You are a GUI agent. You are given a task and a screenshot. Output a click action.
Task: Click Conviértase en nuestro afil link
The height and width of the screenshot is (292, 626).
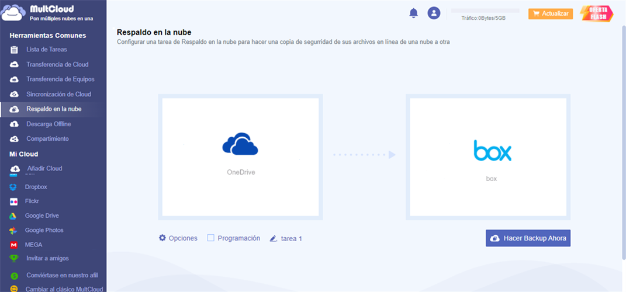63,275
